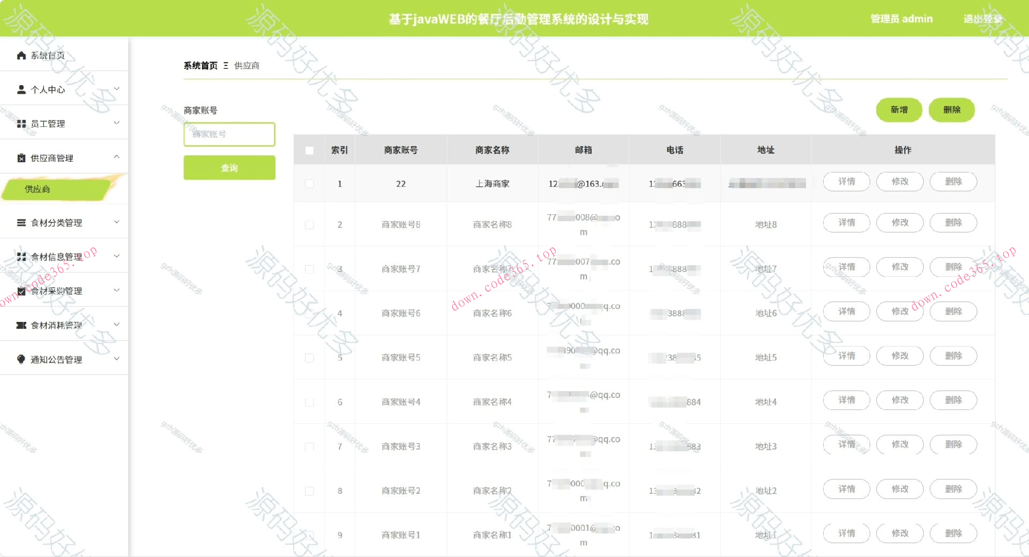Click 删除 for 商家名称8 row
Viewport: 1029px width, 557px height.
click(x=953, y=222)
